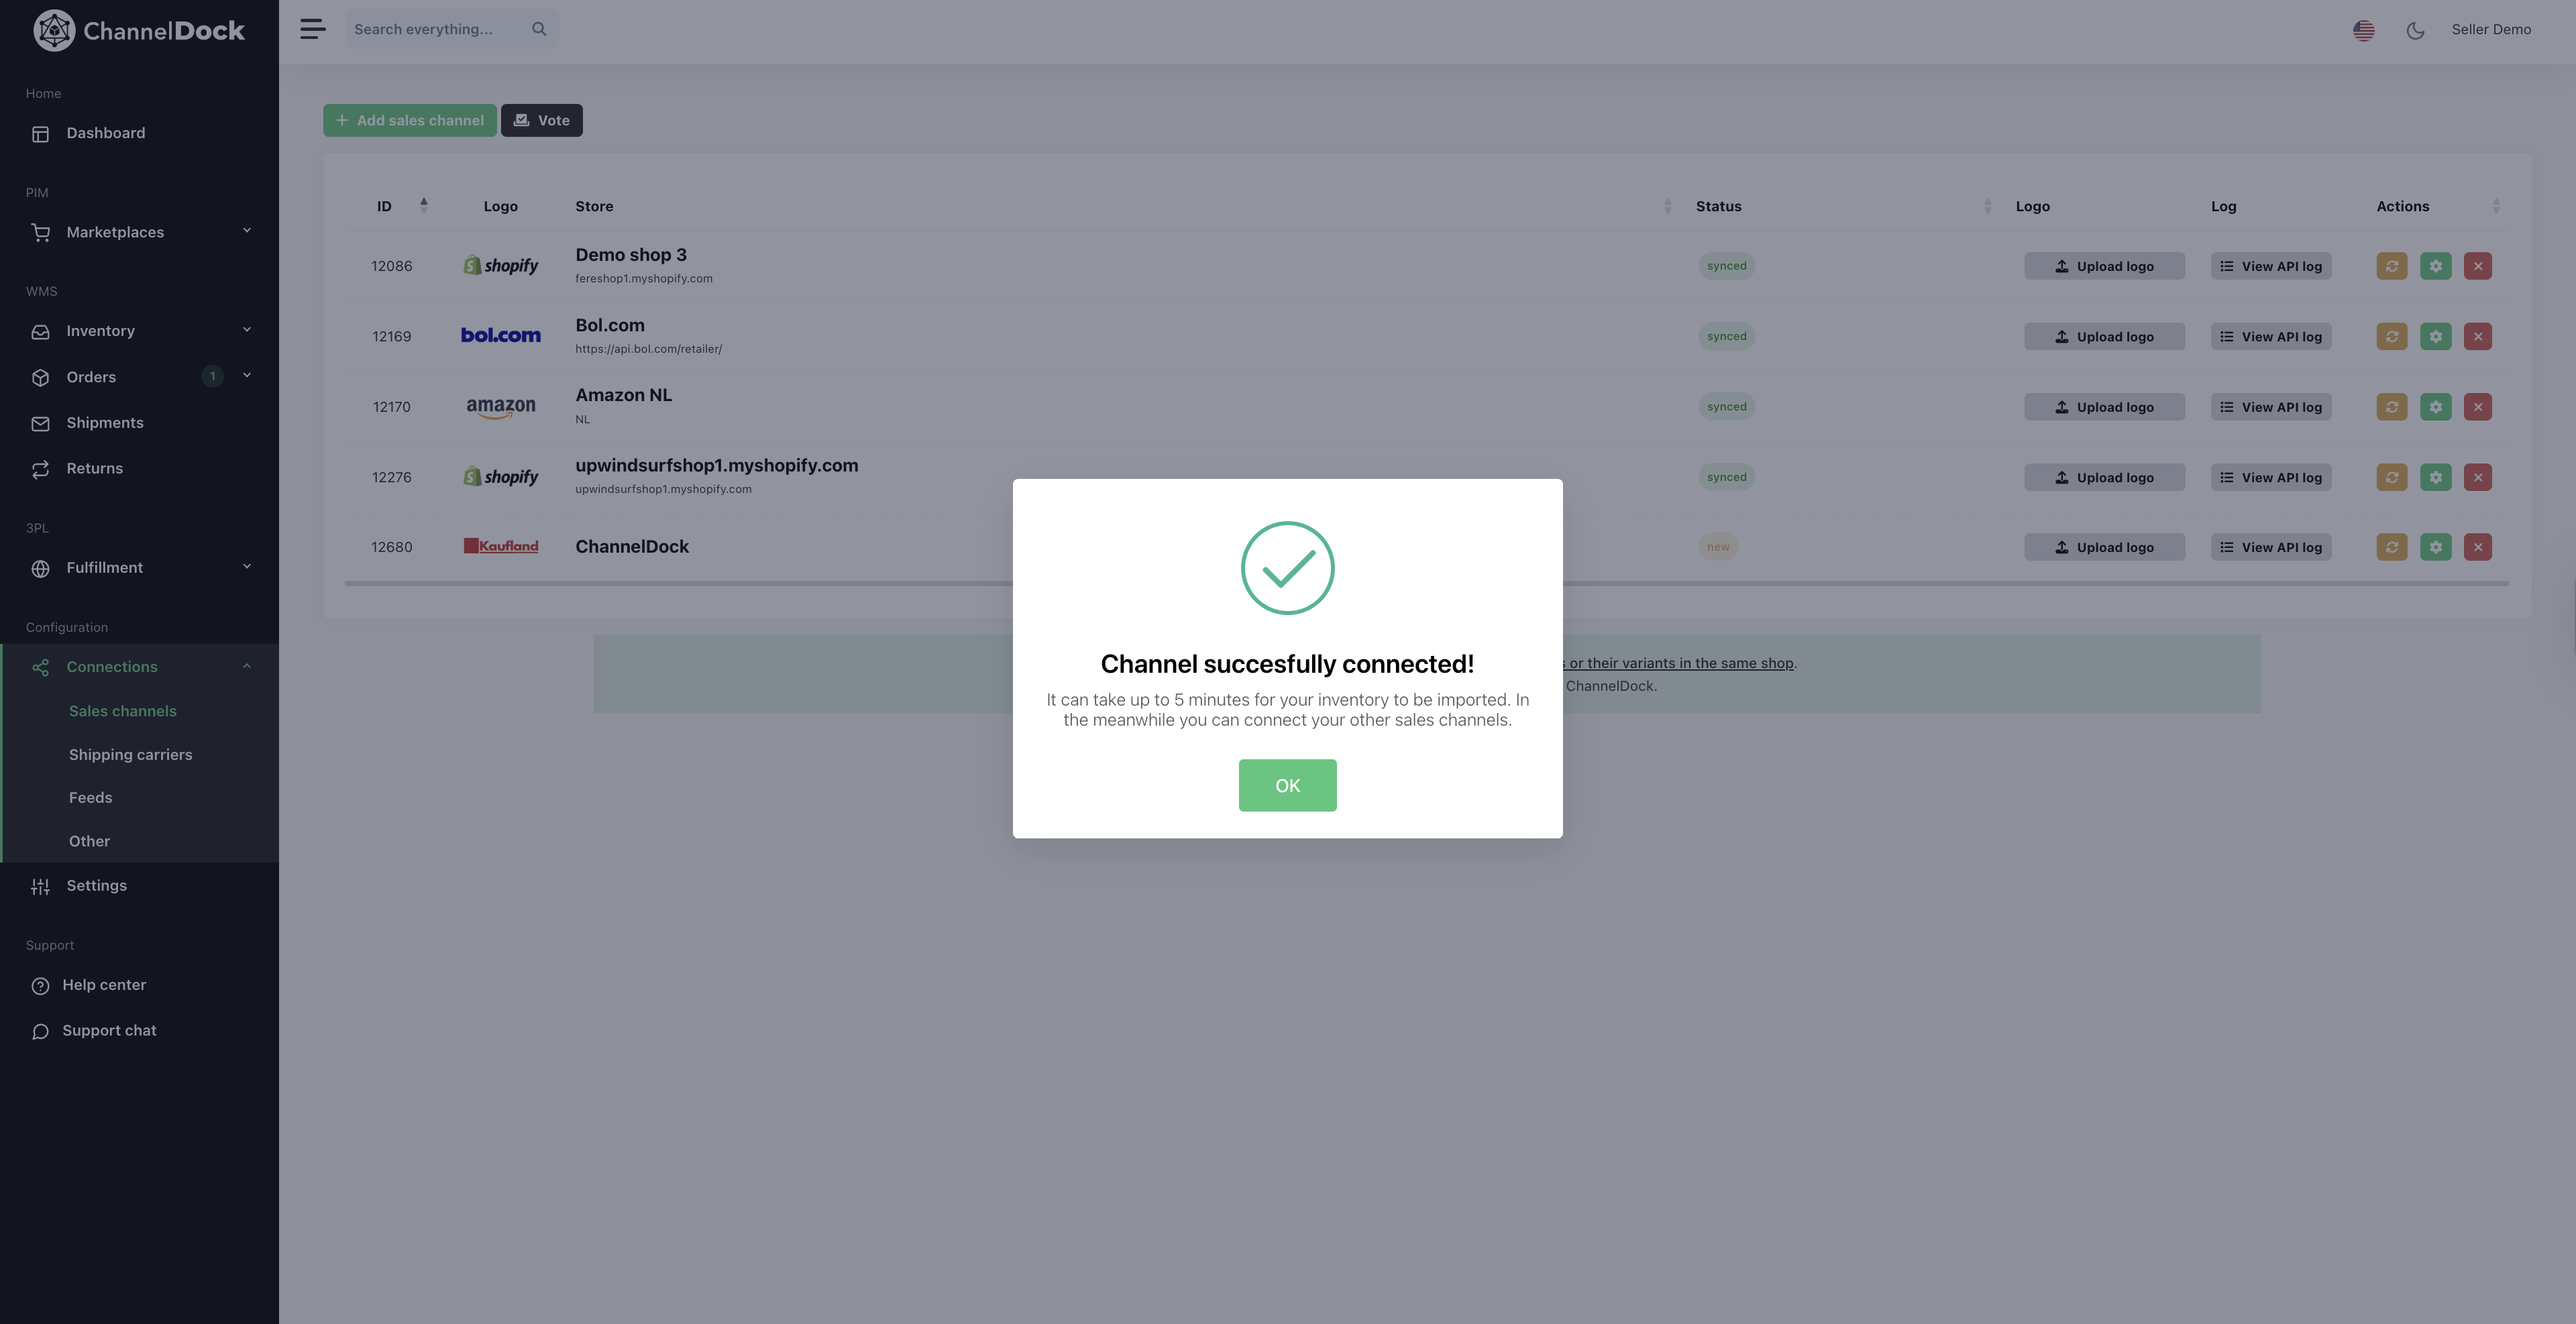The width and height of the screenshot is (2576, 1324).
Task: Sort table by Store column arrows
Action: point(1667,206)
